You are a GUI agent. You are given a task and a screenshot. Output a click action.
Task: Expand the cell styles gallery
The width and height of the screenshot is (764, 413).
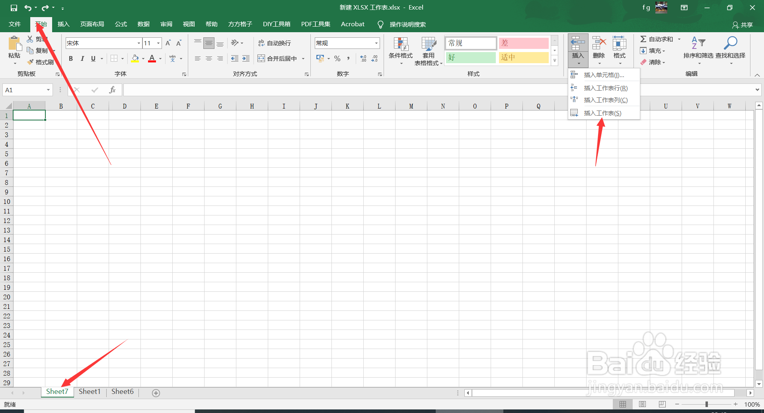coord(555,60)
